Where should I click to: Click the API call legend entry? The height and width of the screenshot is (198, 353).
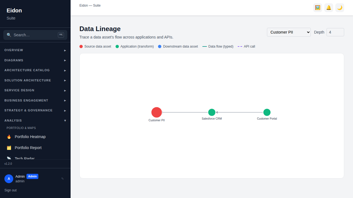click(x=246, y=46)
